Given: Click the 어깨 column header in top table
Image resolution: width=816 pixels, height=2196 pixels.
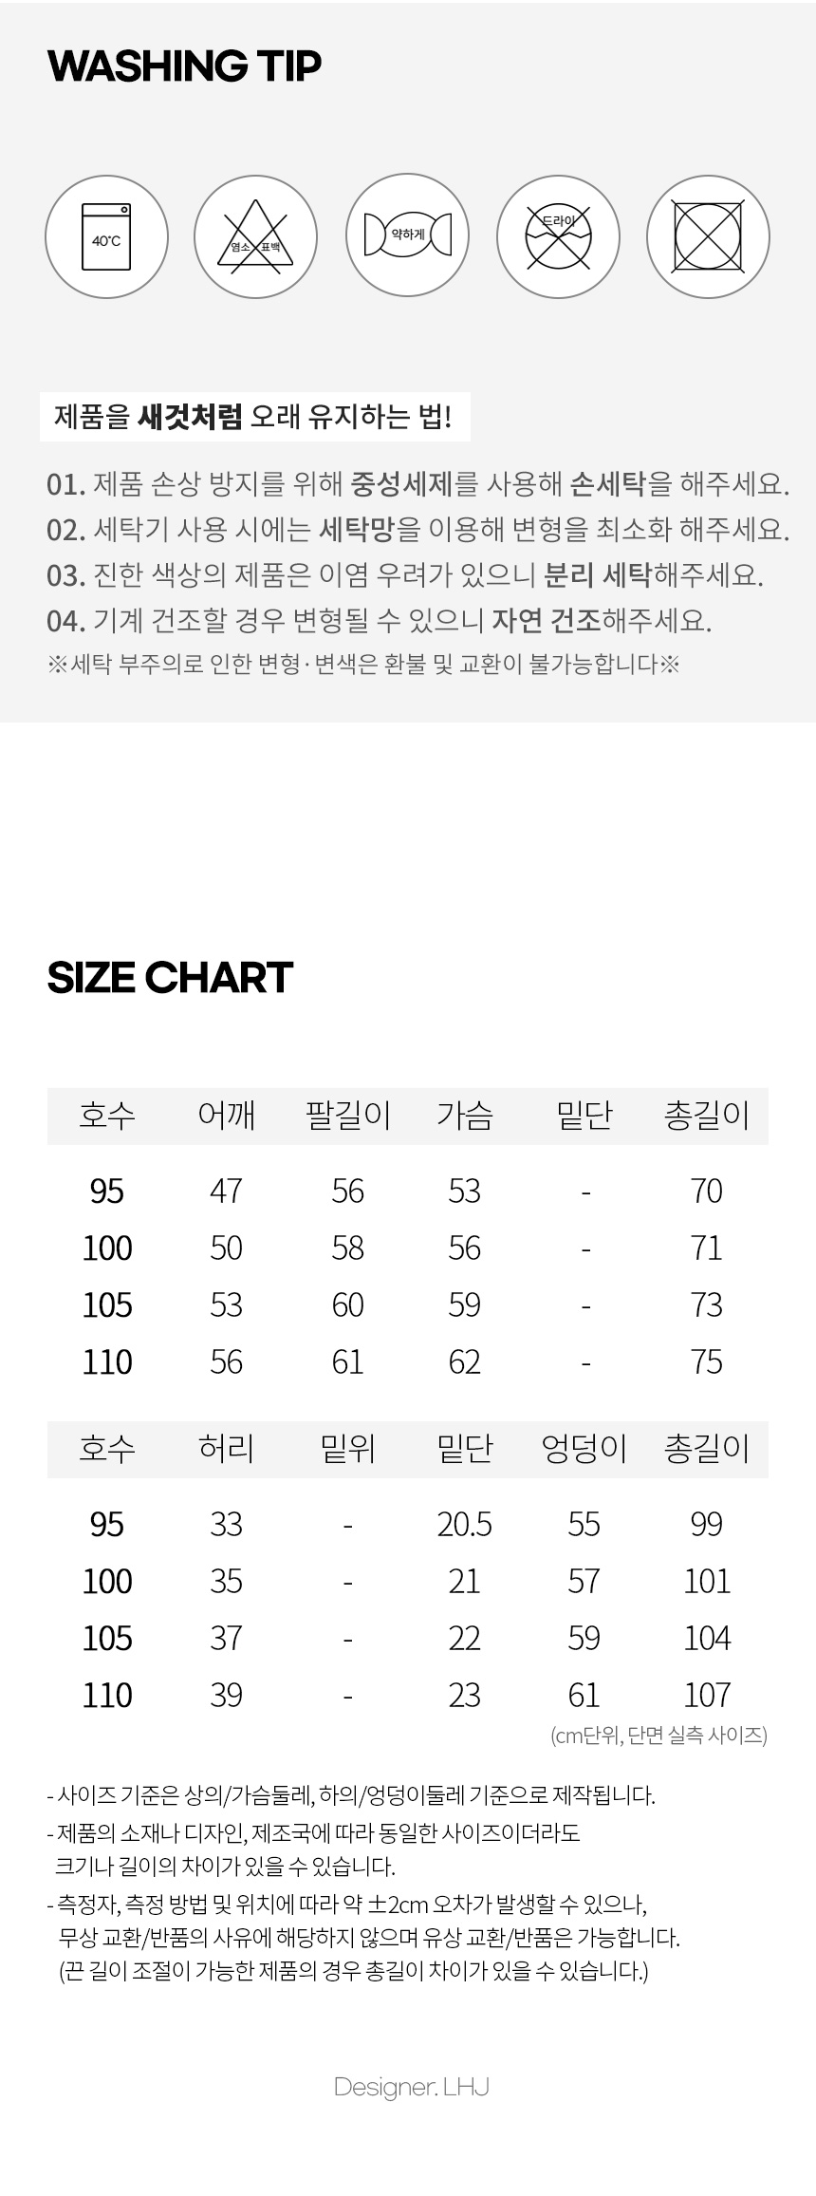Looking at the screenshot, I should pyautogui.click(x=226, y=1115).
